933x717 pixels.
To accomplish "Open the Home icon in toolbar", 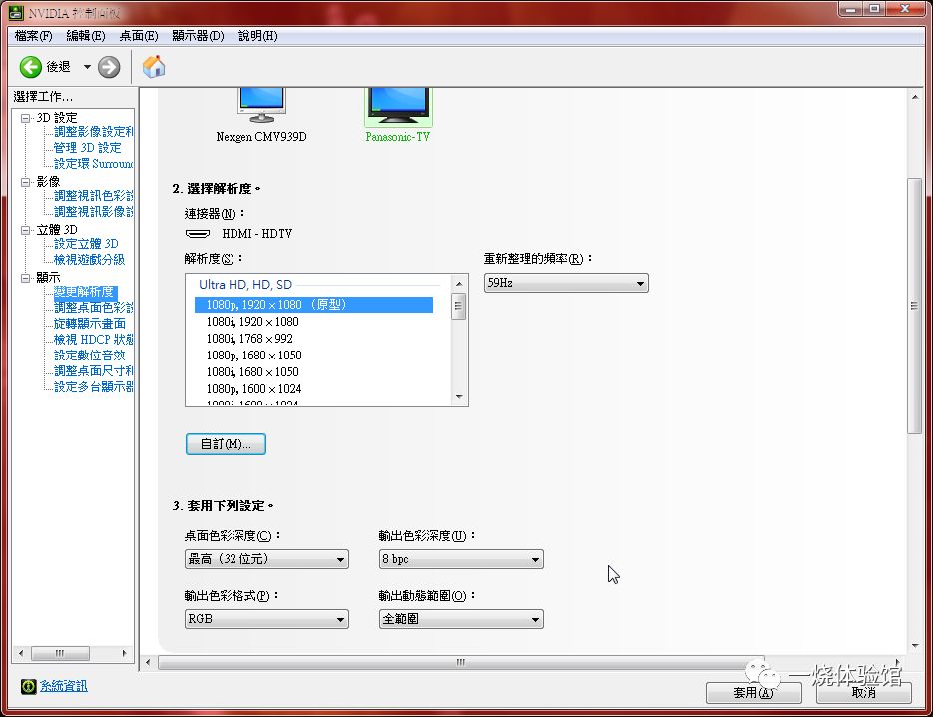I will click(x=154, y=67).
